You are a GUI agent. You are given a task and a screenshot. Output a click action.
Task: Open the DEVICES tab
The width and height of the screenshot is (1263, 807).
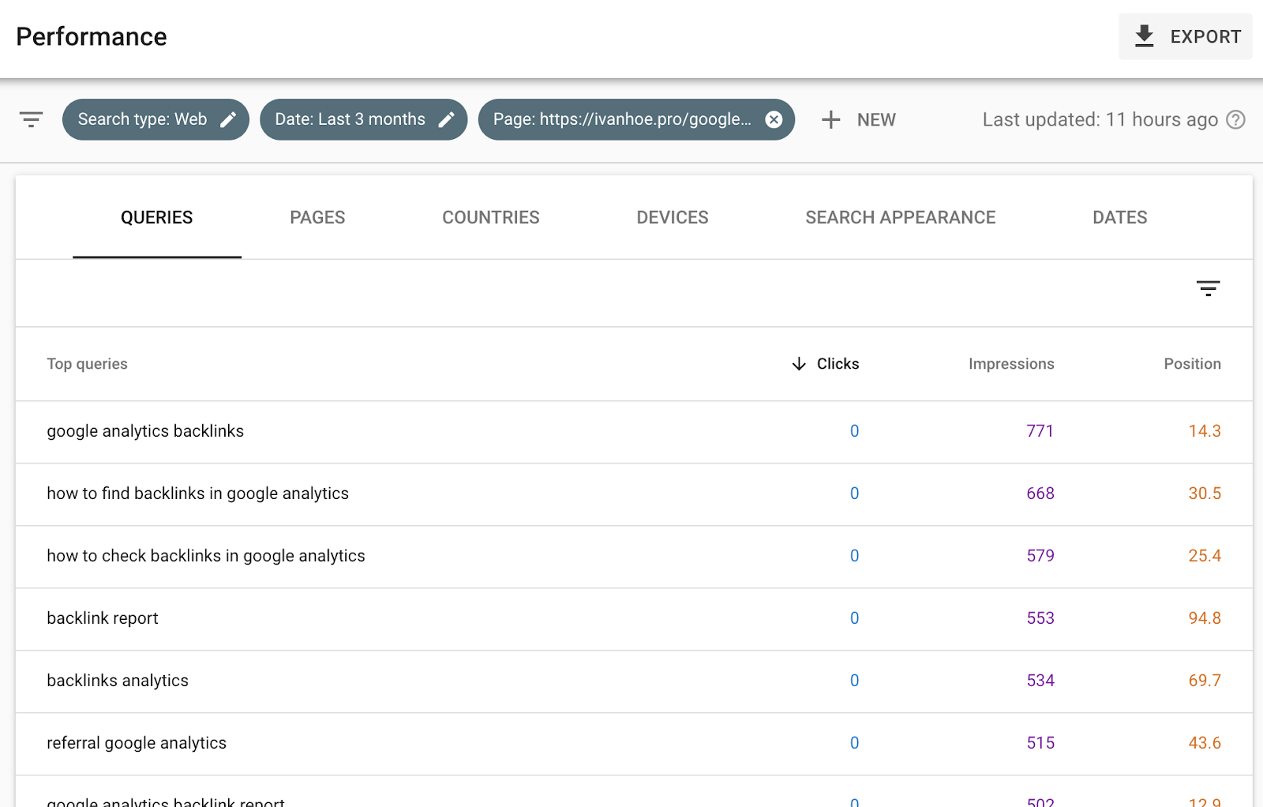(672, 217)
